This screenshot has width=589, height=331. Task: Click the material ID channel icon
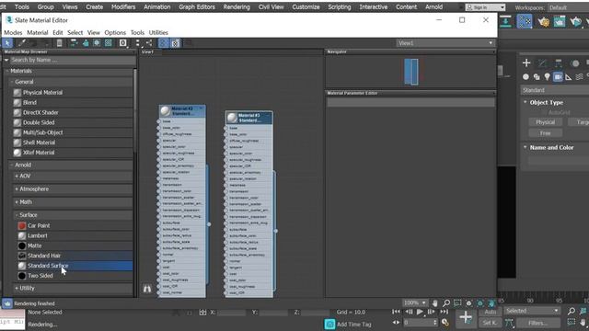tap(122, 43)
